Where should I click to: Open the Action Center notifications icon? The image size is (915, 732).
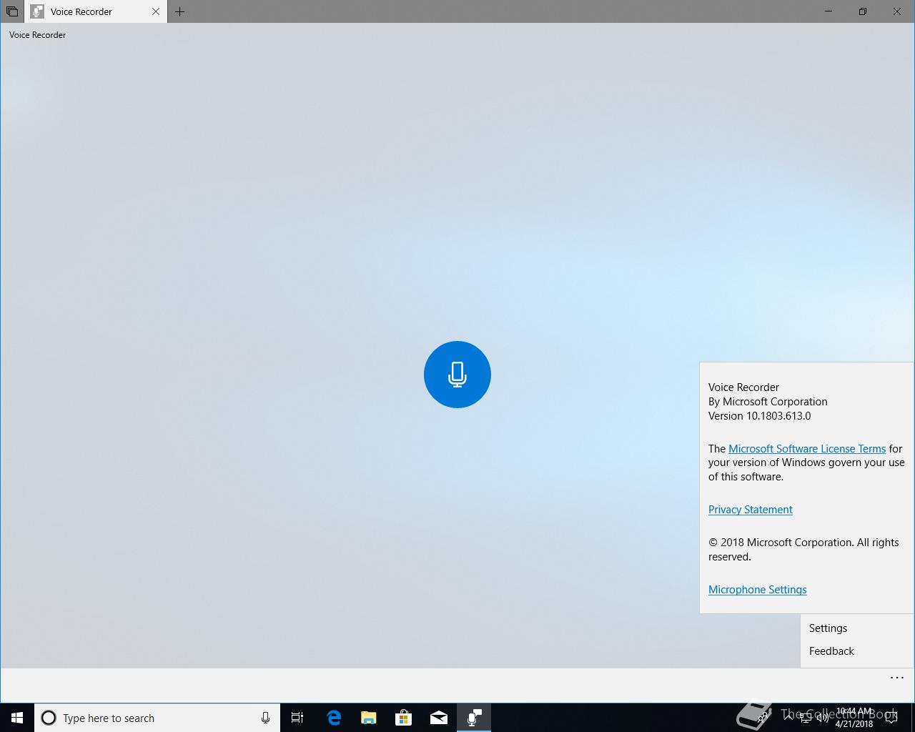click(891, 718)
